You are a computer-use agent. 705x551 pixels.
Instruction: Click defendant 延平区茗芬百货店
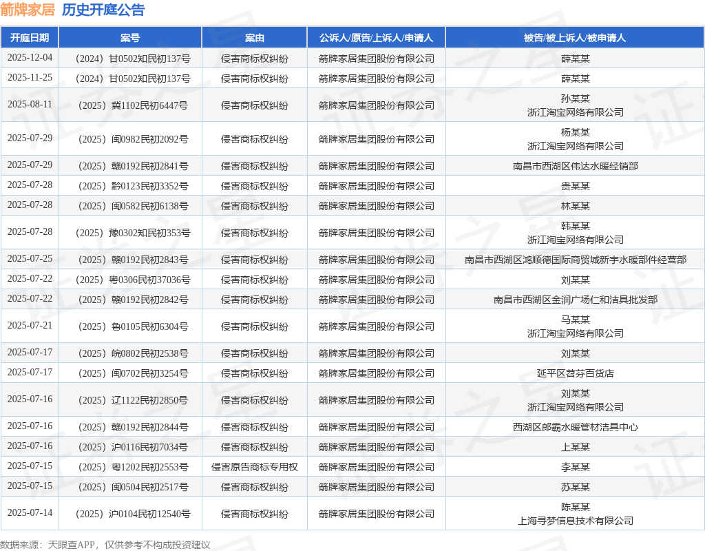(x=575, y=373)
